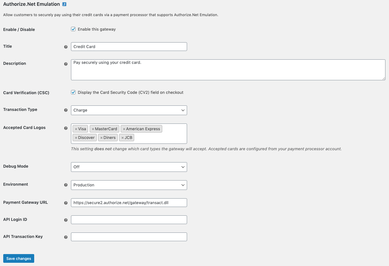Open the help tooltip for Environment
389x266 pixels.
66,185
